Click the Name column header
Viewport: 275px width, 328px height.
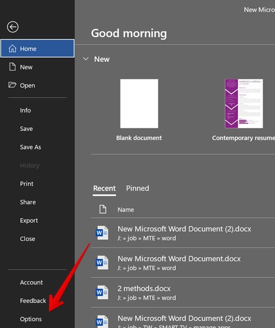tap(125, 209)
